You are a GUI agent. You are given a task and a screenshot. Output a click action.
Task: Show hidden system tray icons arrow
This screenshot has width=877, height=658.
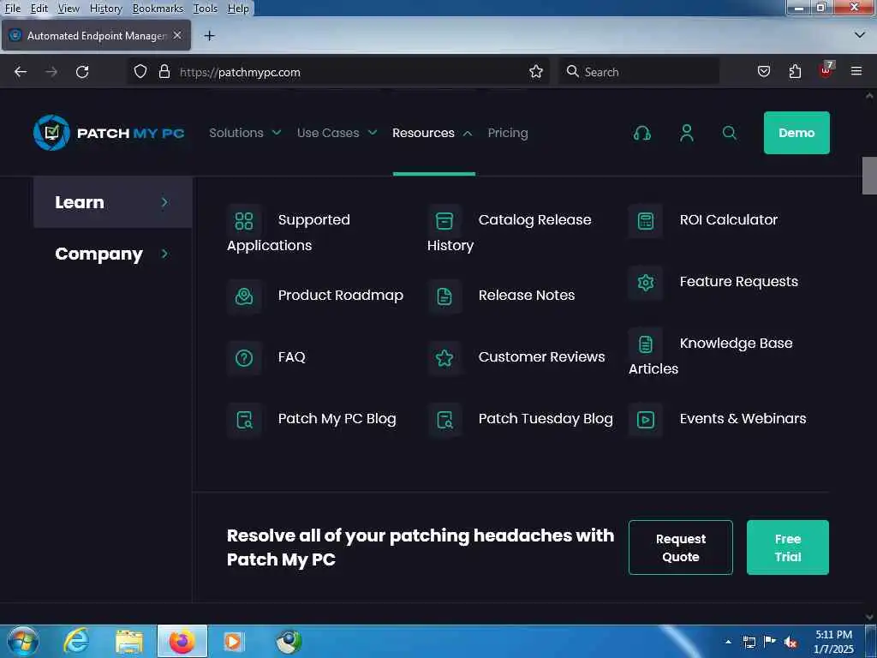pyautogui.click(x=728, y=642)
